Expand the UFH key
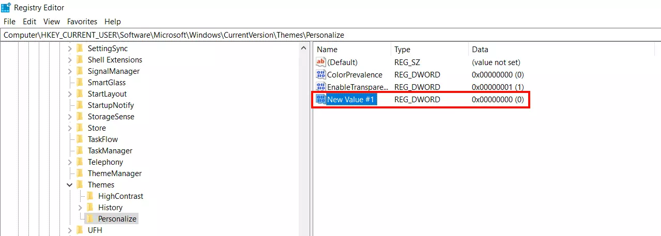 click(70, 230)
